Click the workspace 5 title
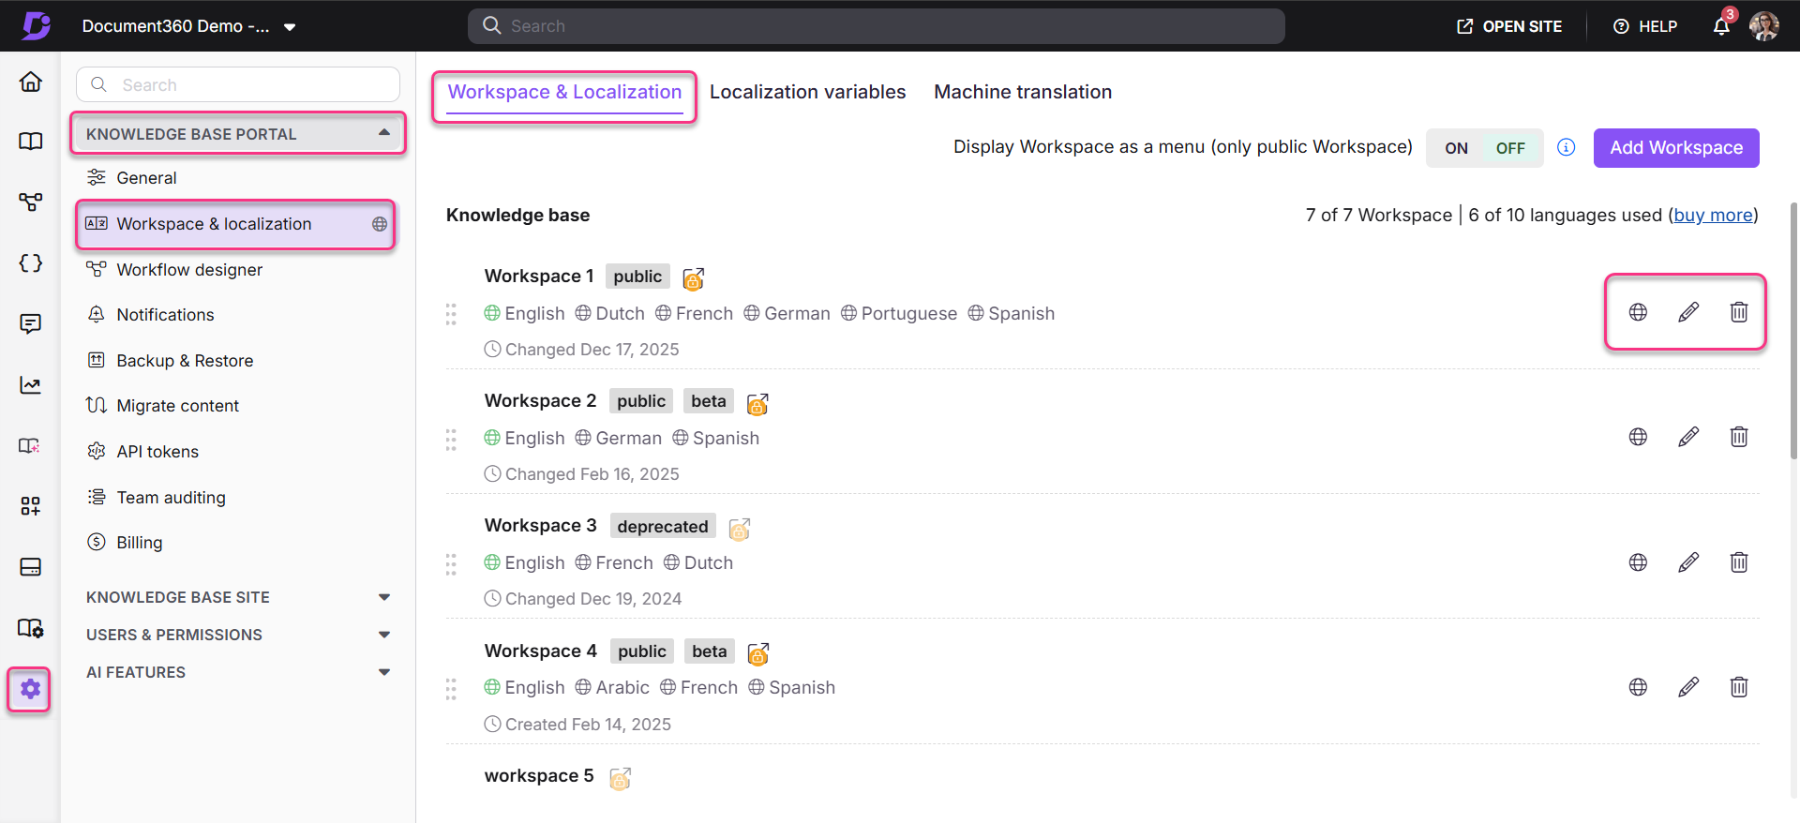This screenshot has width=1800, height=823. [x=539, y=775]
